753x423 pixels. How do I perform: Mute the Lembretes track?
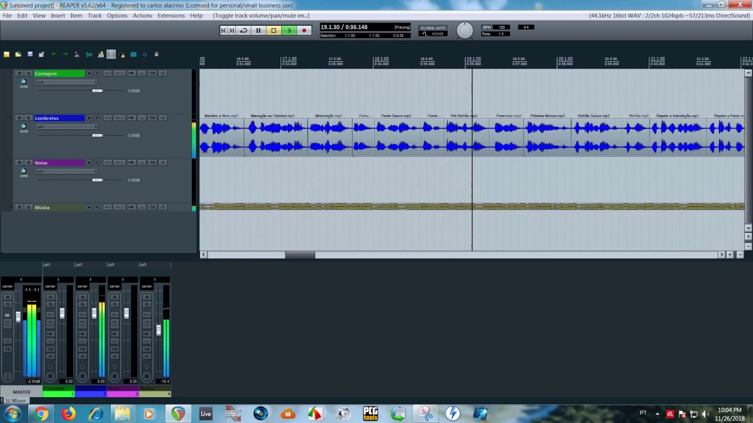[x=19, y=118]
